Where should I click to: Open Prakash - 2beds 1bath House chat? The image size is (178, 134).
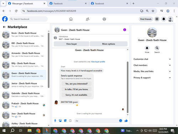point(23,105)
